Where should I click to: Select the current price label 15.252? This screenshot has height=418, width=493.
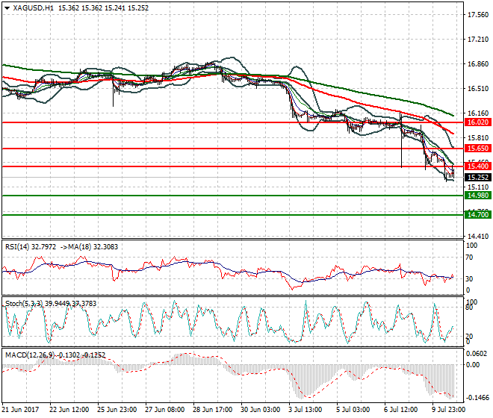(x=478, y=178)
